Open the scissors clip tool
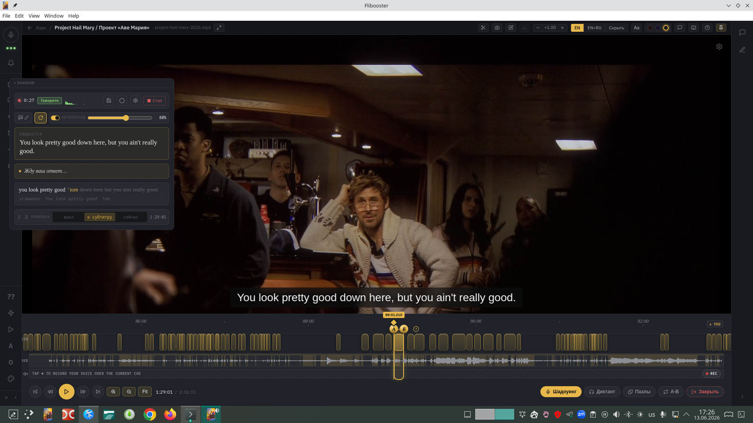This screenshot has height=423, width=753. (x=483, y=28)
